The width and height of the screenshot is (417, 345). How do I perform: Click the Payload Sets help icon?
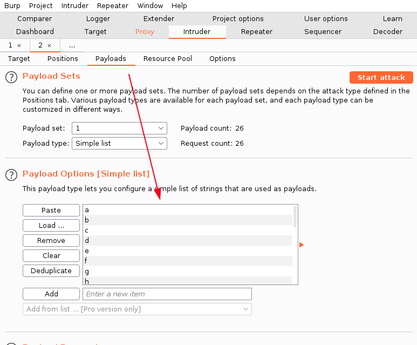[x=11, y=77]
